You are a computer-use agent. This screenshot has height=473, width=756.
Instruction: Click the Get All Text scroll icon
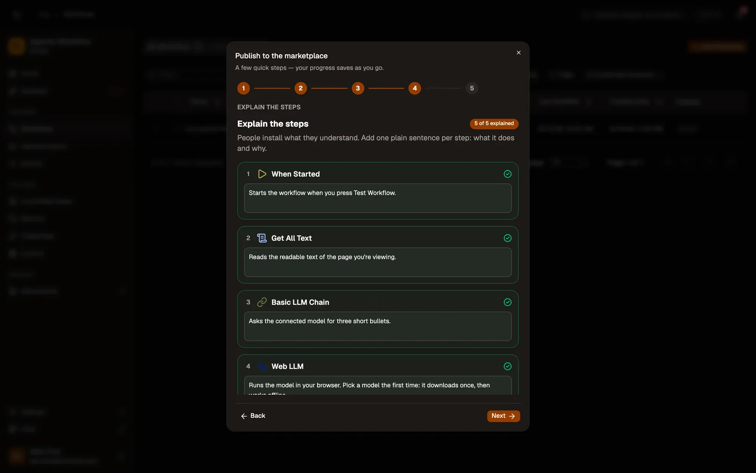click(262, 238)
